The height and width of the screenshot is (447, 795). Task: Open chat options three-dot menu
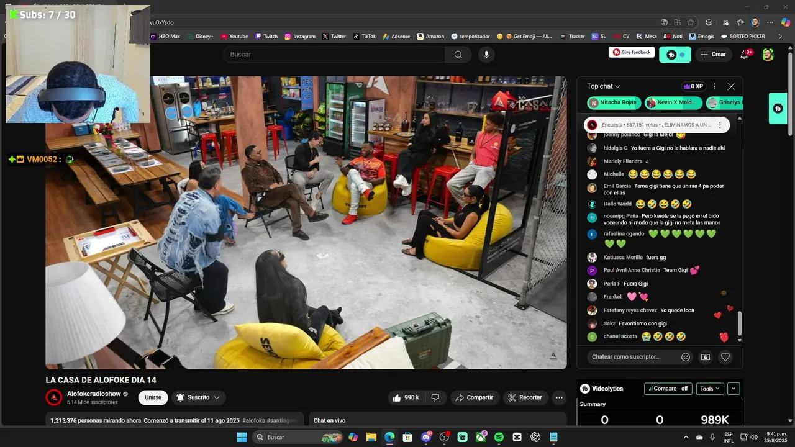tap(714, 86)
